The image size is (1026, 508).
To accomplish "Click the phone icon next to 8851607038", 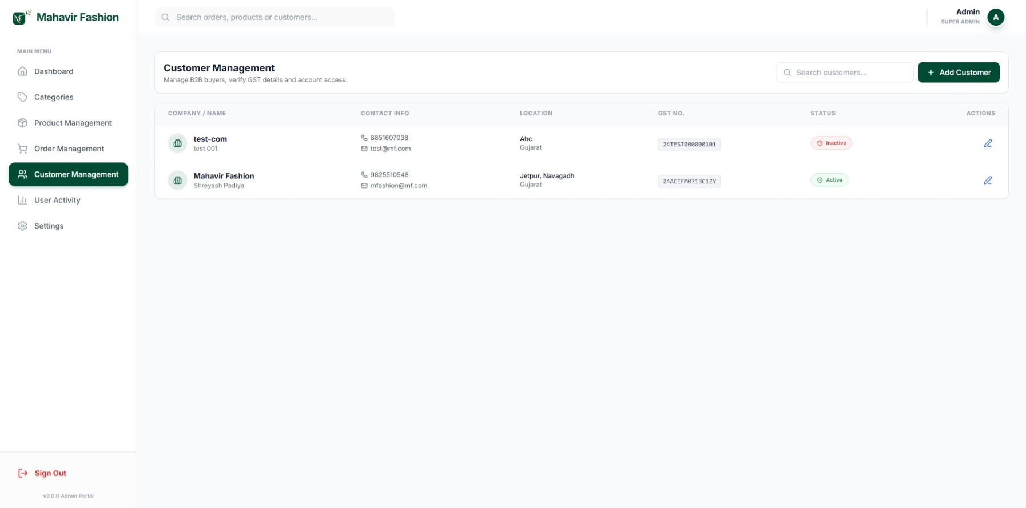I will 364,138.
